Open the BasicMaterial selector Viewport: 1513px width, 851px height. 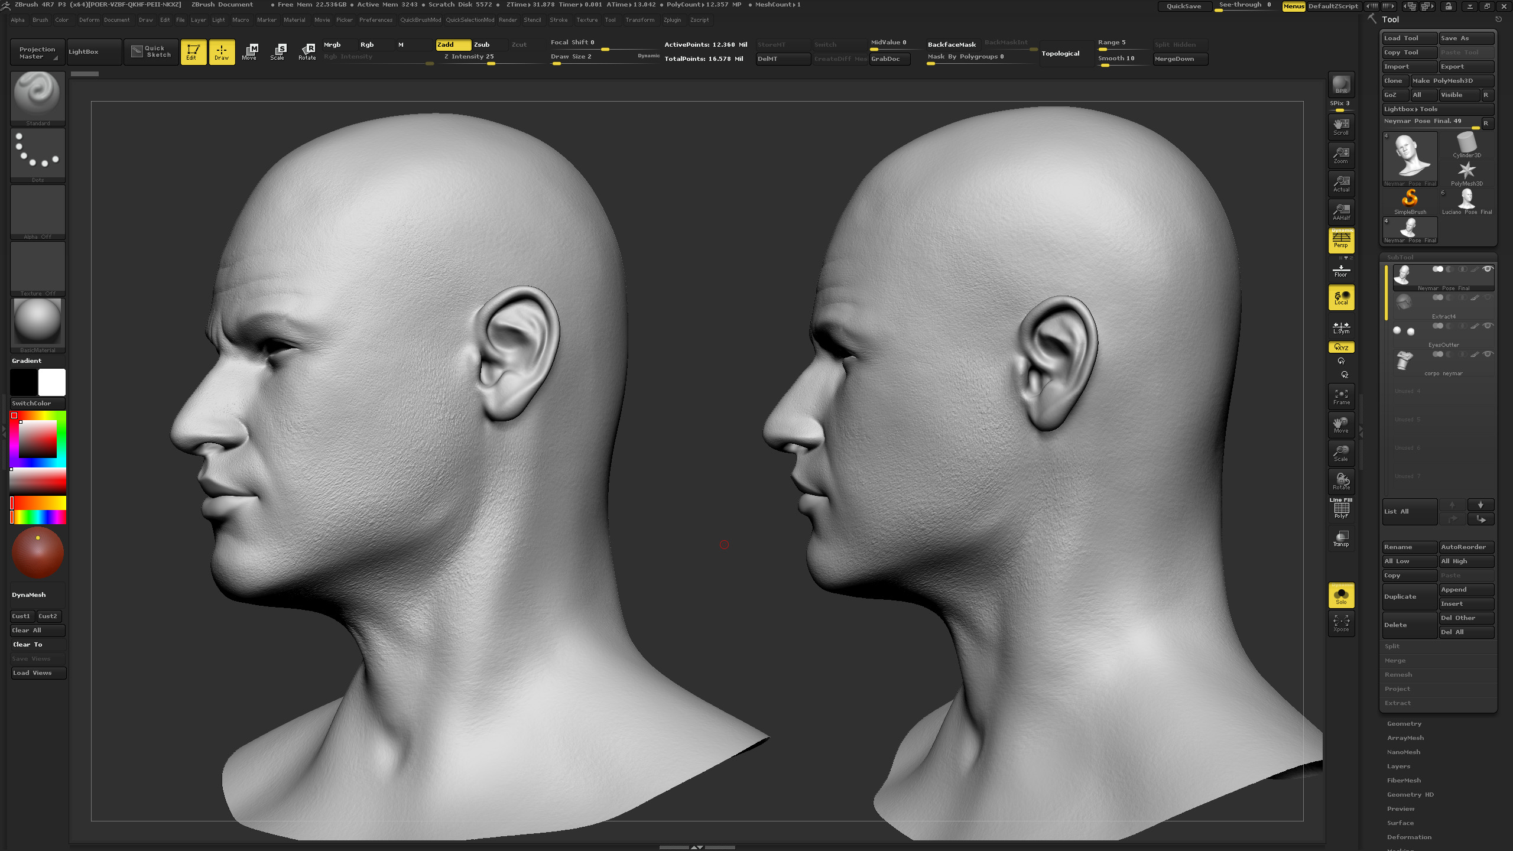[38, 325]
